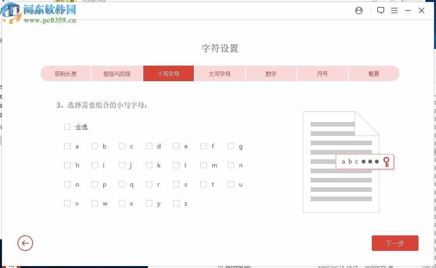
Task: Switch to the 密码长度 tab
Action: 66,73
